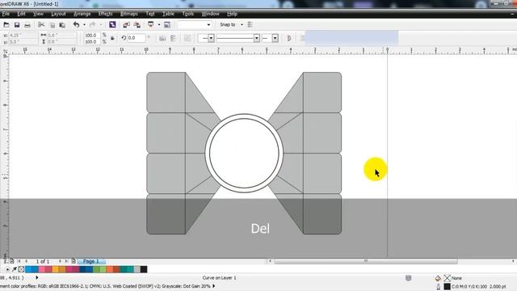Click the rotation angle icon
Viewport: 517px width, 291px height.
(124, 38)
